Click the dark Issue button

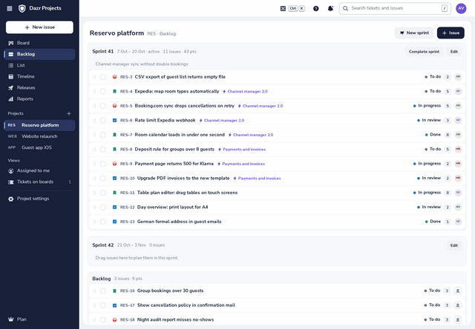click(451, 33)
